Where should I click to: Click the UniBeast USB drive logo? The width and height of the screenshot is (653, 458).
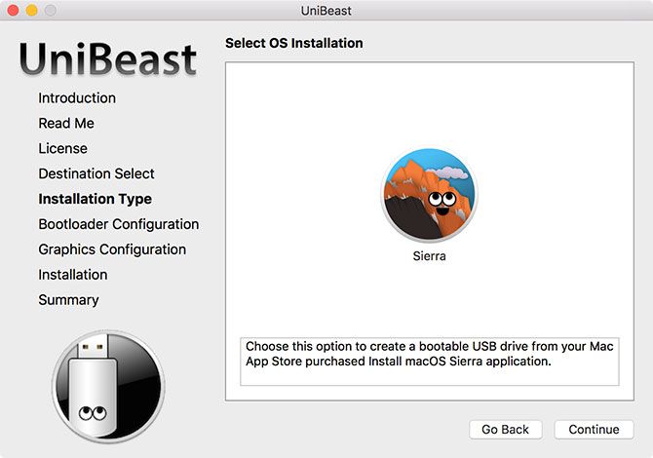[108, 386]
